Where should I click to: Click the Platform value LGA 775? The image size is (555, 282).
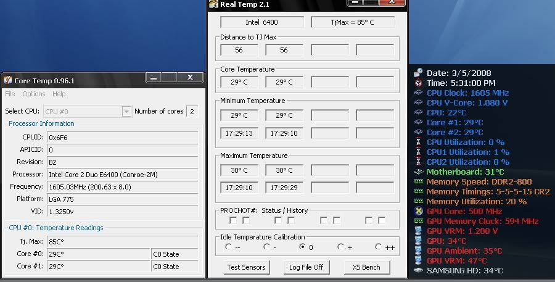tap(123, 199)
